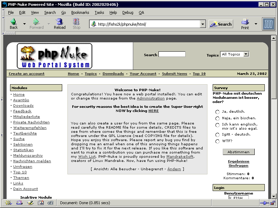Open 'AvantGo' in the Modules list

click(x=21, y=100)
